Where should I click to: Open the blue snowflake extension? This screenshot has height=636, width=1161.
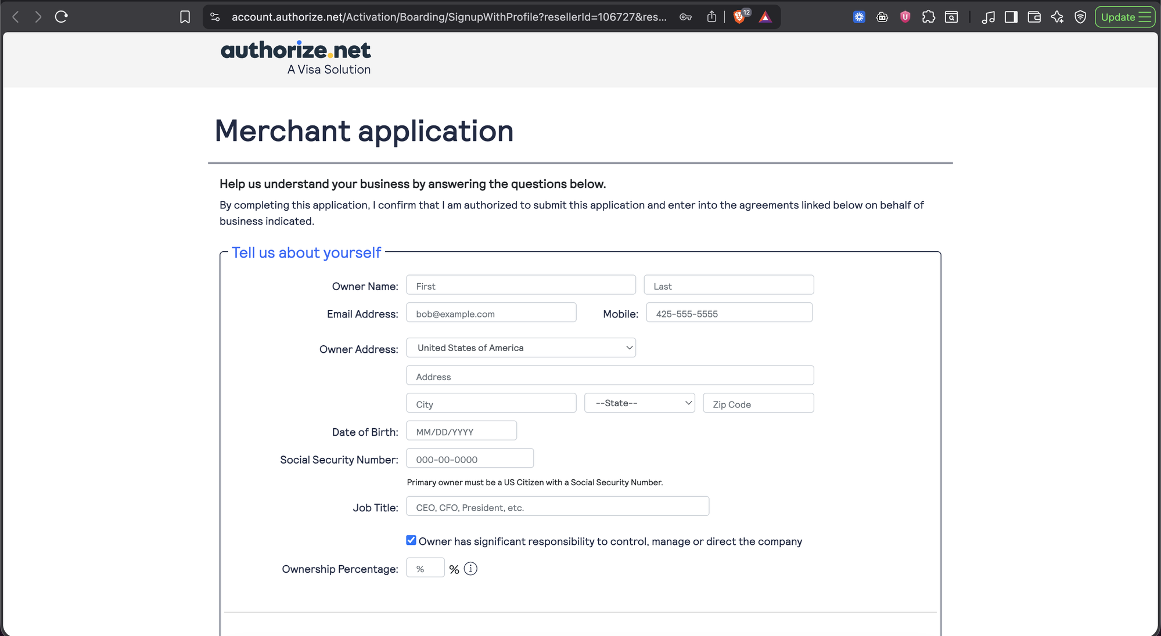[x=859, y=17]
